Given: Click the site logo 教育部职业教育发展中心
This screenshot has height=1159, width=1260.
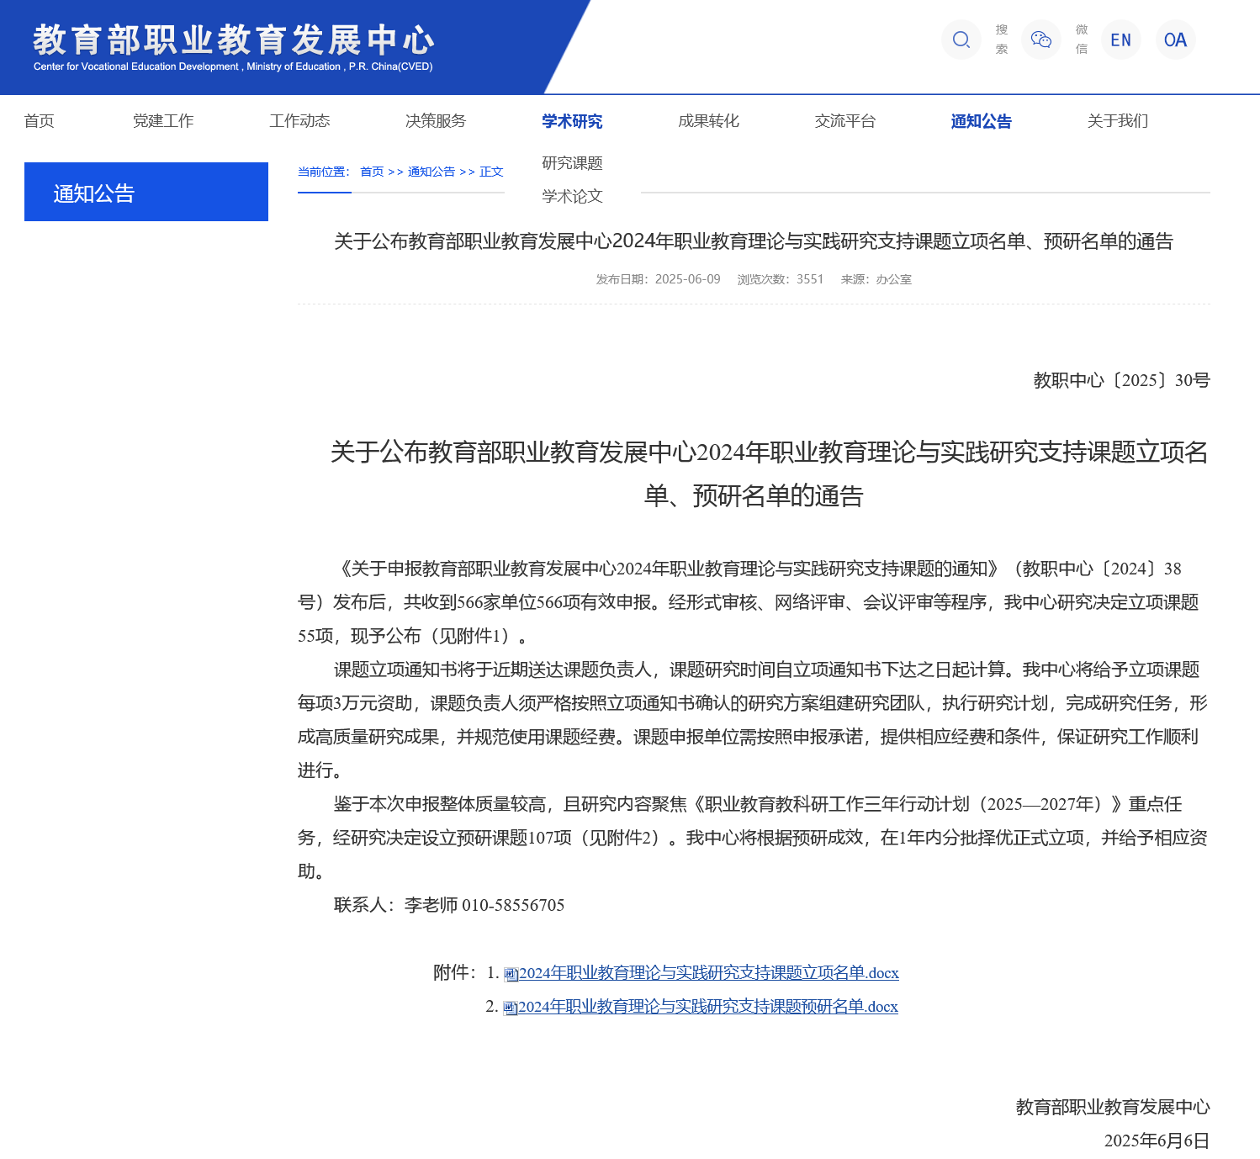Looking at the screenshot, I should pyautogui.click(x=233, y=46).
